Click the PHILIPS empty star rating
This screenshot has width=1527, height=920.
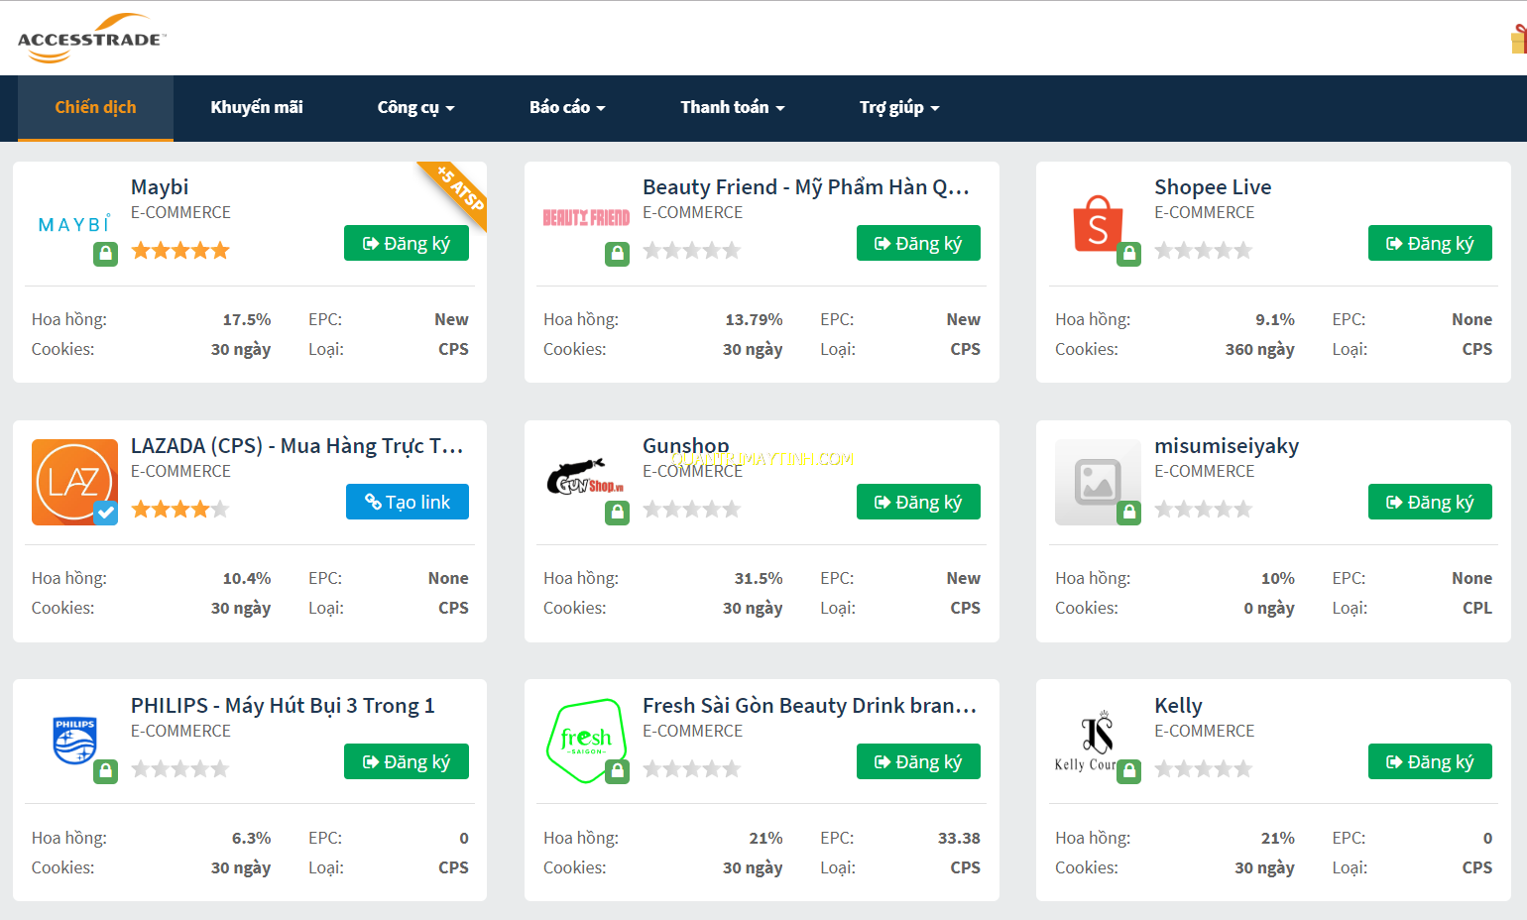(x=180, y=769)
